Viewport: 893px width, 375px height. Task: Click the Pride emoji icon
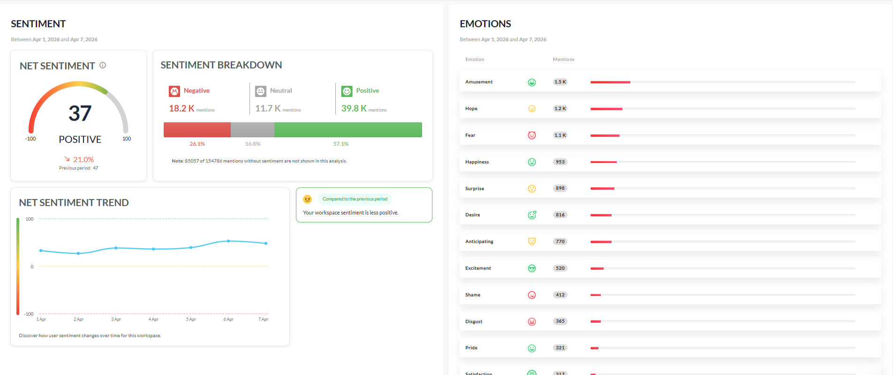point(532,348)
